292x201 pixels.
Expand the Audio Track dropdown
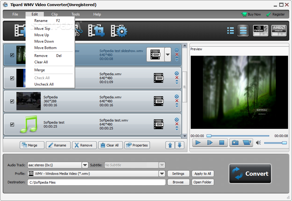pyautogui.click(x=85, y=165)
